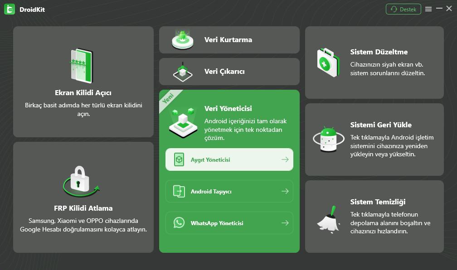Click the Veri Yöneticisi cube icon
Viewport: 457px width, 270px height.
pos(183,123)
